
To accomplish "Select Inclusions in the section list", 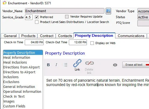I will pos(23,77).
